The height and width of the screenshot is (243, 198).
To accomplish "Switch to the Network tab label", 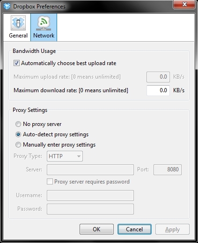I will [x=44, y=36].
